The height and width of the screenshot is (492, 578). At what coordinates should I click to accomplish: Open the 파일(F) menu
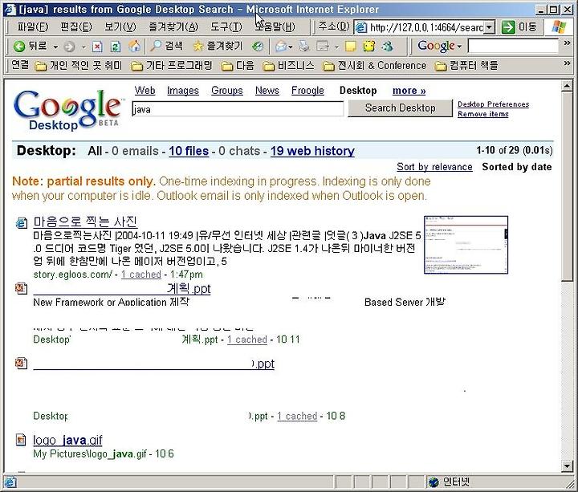click(x=32, y=26)
